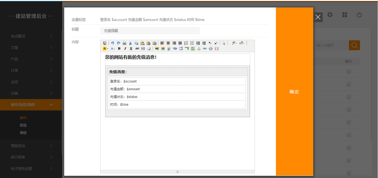This screenshot has height=178, width=378.
Task: Toggle underline formatting
Action: coord(131,49)
